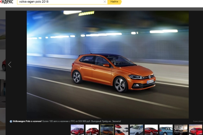Select the last red hatchback thumbnail
Image resolution: width=203 pixels, height=135 pixels.
click(x=196, y=130)
